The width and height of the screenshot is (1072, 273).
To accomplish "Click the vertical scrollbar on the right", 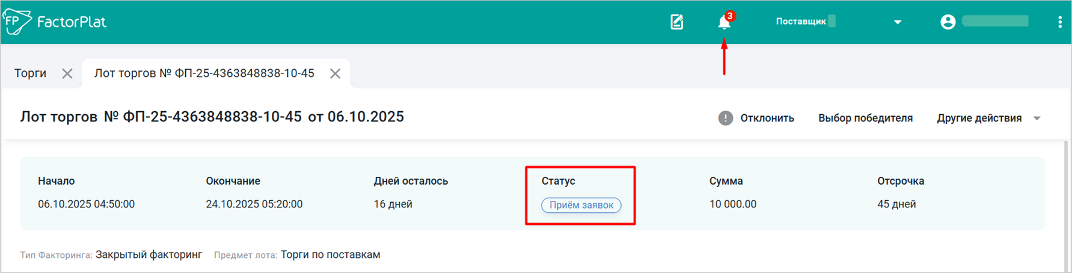I will 1067,204.
